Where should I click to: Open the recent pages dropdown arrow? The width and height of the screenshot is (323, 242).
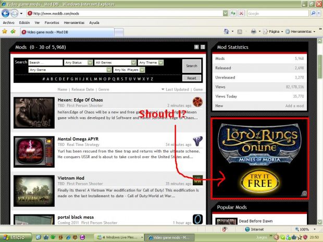click(21, 14)
